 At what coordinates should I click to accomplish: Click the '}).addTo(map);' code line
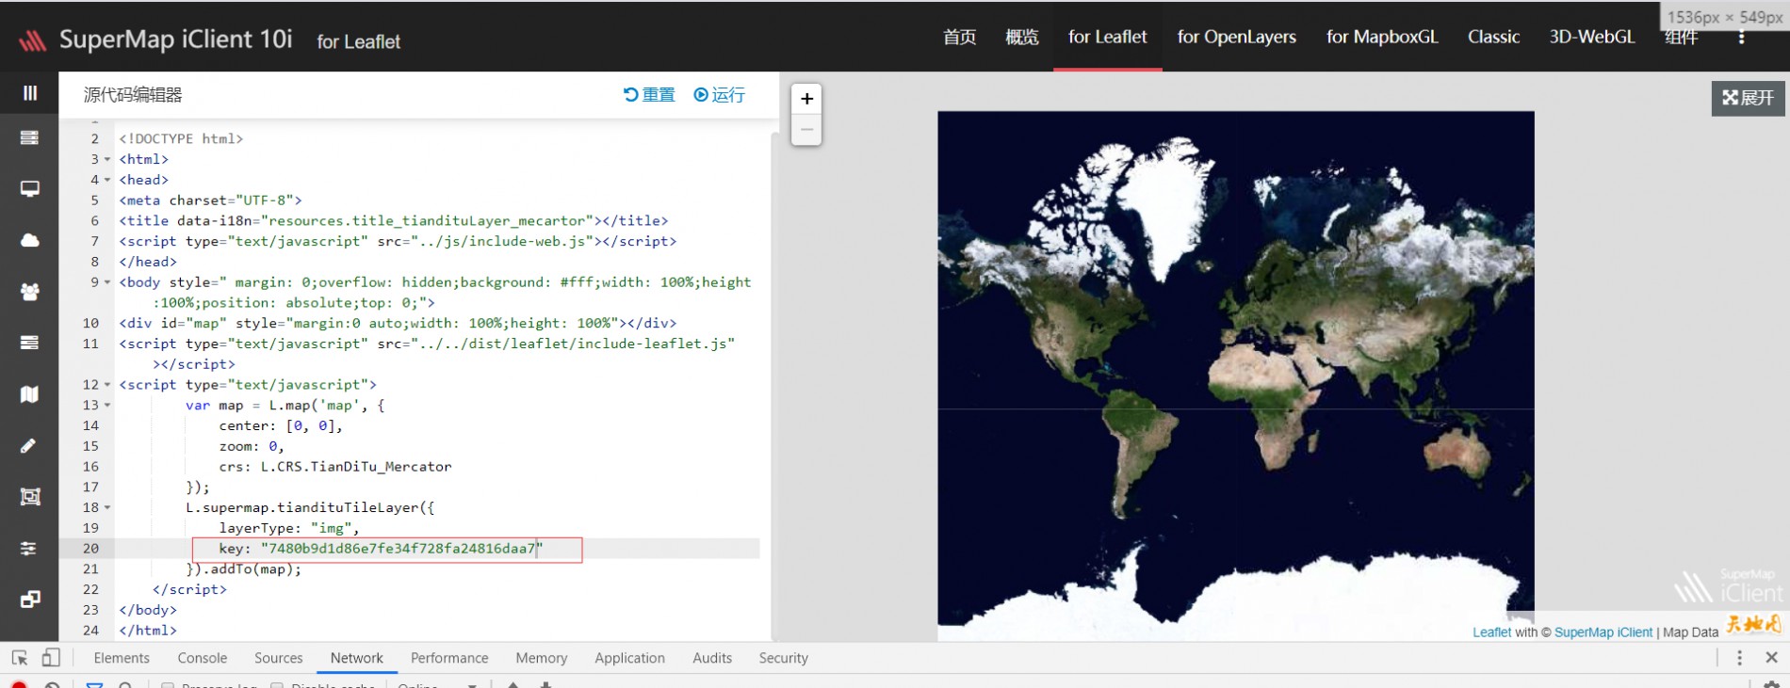pyautogui.click(x=244, y=569)
